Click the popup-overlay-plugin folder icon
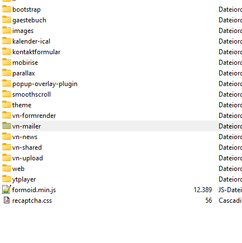The image size is (242, 243). [x=7, y=83]
